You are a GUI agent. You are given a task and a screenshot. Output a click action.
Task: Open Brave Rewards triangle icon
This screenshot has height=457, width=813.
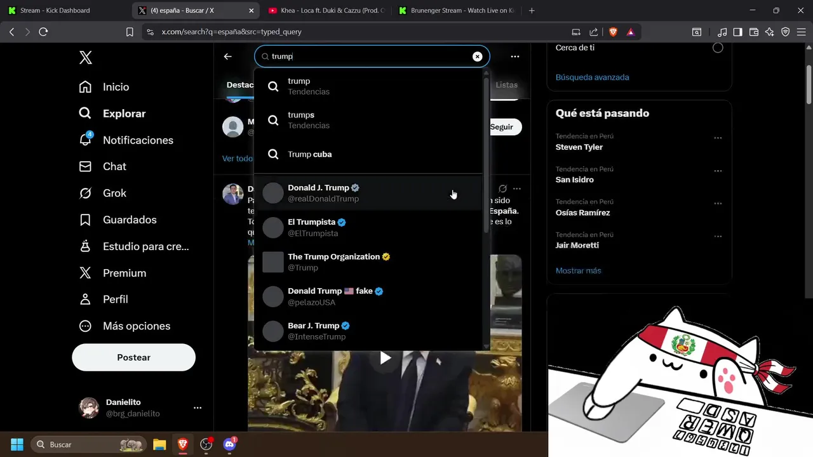pos(631,32)
